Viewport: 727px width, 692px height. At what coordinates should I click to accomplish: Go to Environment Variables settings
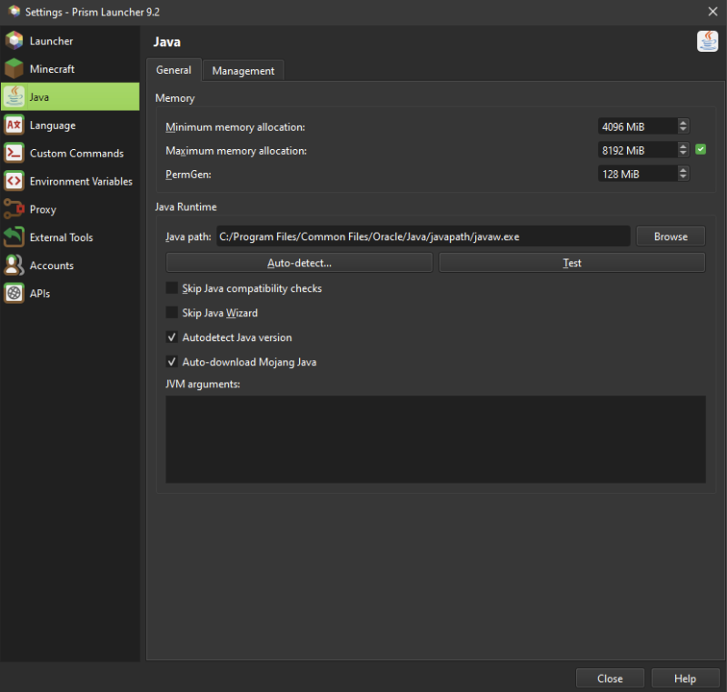tap(70, 181)
